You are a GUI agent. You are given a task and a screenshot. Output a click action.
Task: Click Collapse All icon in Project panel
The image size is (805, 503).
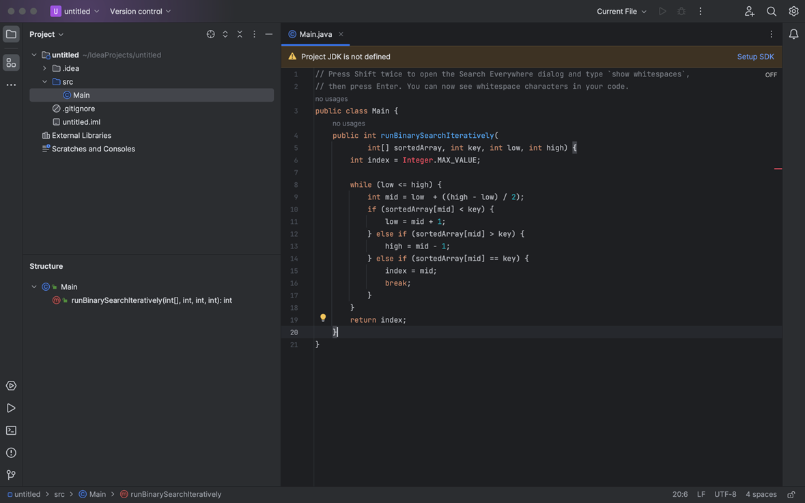(x=240, y=34)
